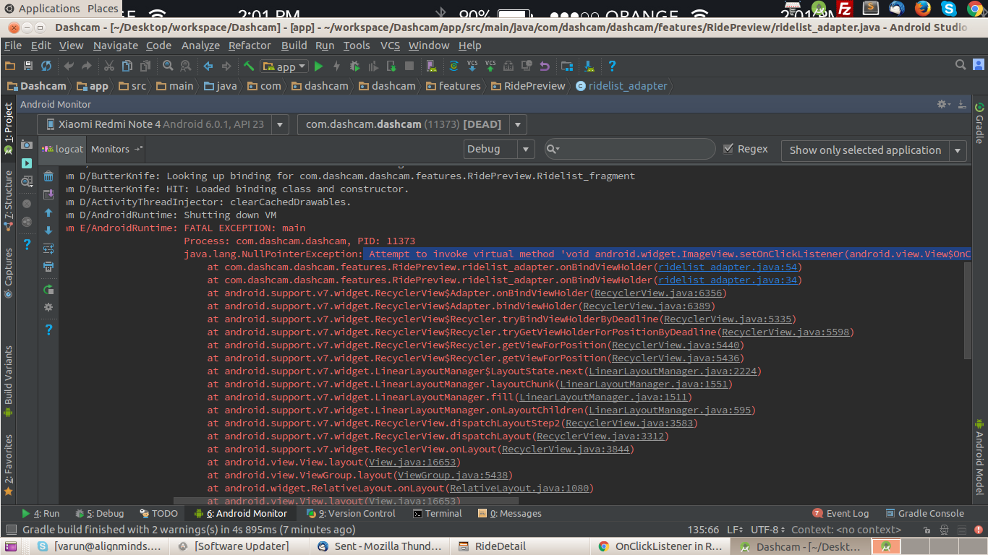Viewport: 988px width, 555px height.
Task: Open Show only selected application dropdown
Action: pos(874,150)
